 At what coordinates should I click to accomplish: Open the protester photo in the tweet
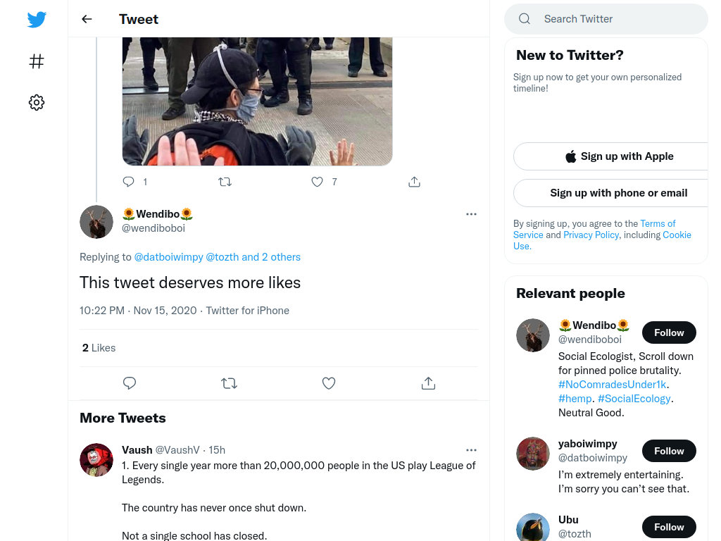coord(258,101)
